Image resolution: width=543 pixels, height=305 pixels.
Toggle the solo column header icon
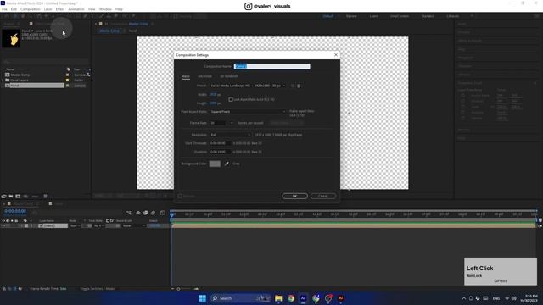pyautogui.click(x=12, y=220)
